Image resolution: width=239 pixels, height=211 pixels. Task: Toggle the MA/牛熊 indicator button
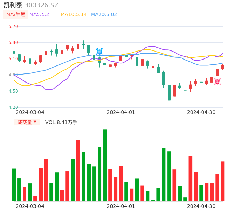coord(16,15)
